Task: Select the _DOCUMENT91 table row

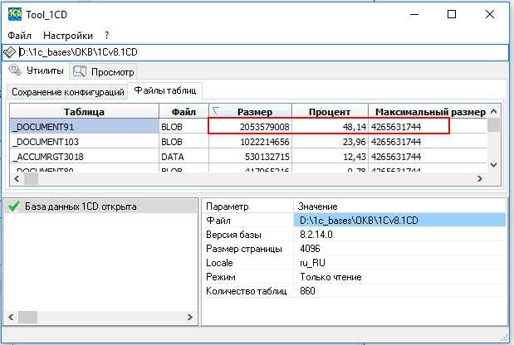Action: click(83, 126)
